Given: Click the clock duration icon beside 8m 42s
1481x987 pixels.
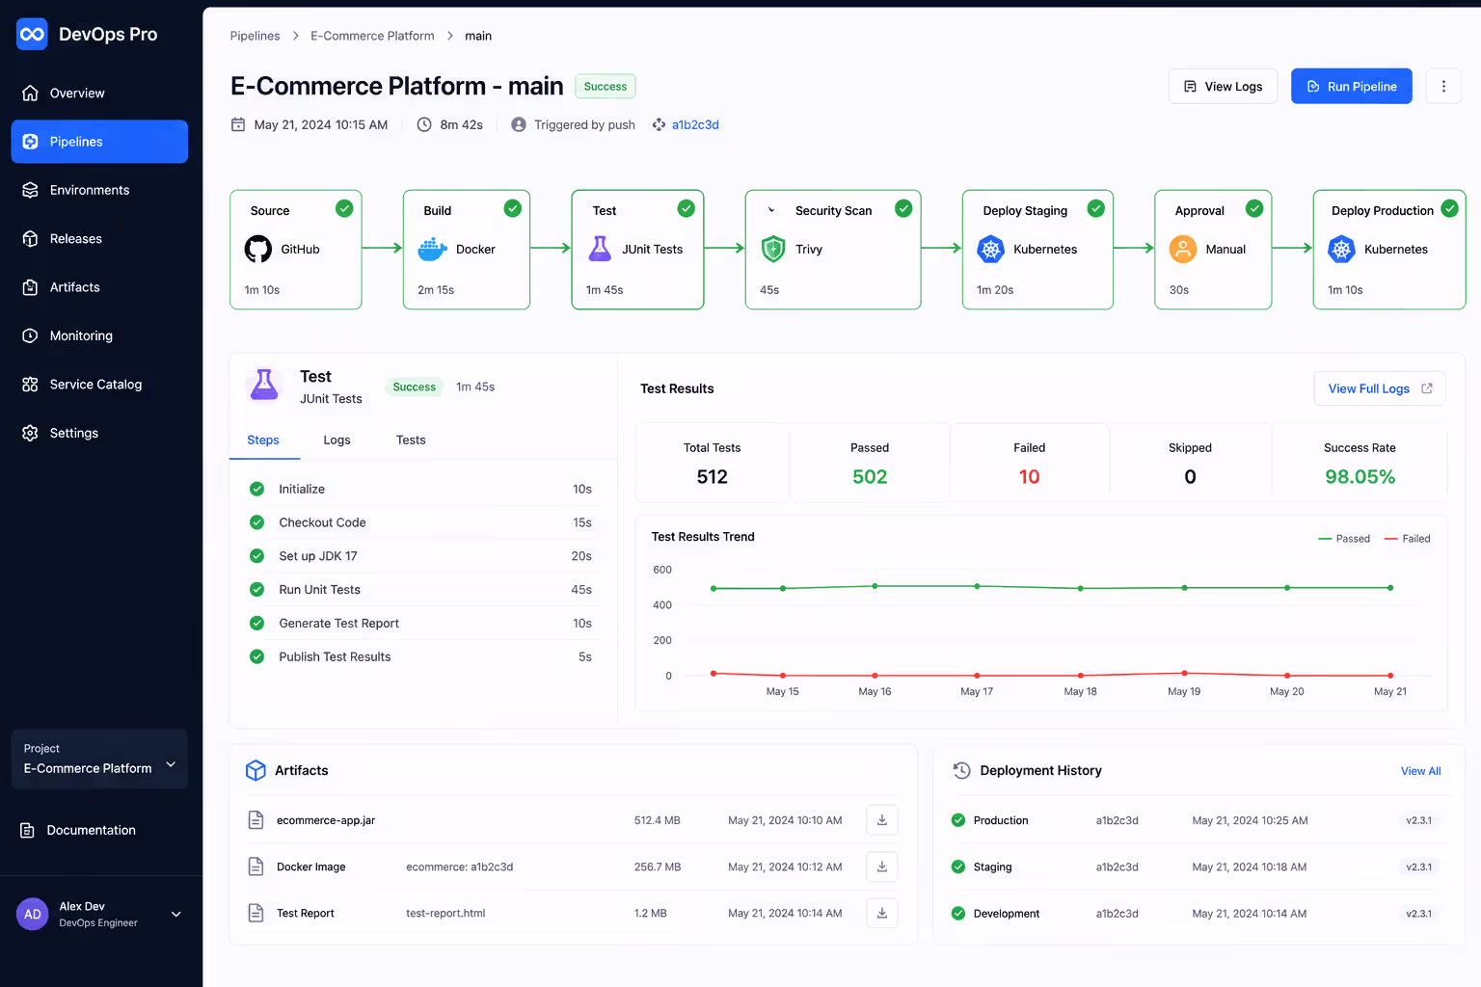Looking at the screenshot, I should click(424, 124).
